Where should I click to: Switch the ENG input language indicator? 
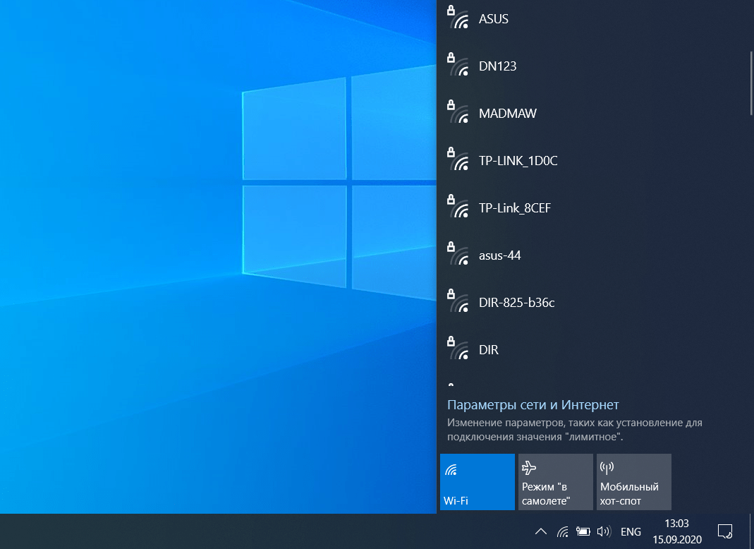(x=631, y=531)
